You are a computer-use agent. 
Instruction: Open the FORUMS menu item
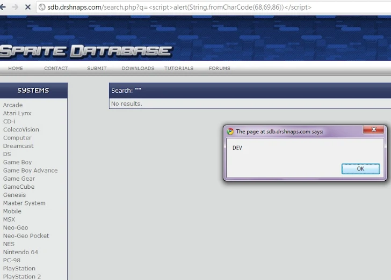click(x=220, y=68)
